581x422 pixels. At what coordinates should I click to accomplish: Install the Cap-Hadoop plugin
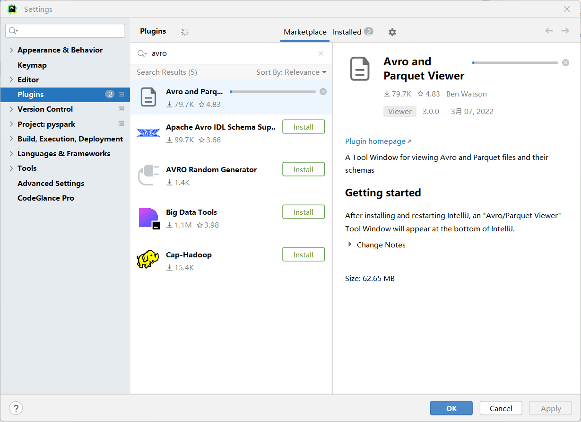[x=304, y=255]
